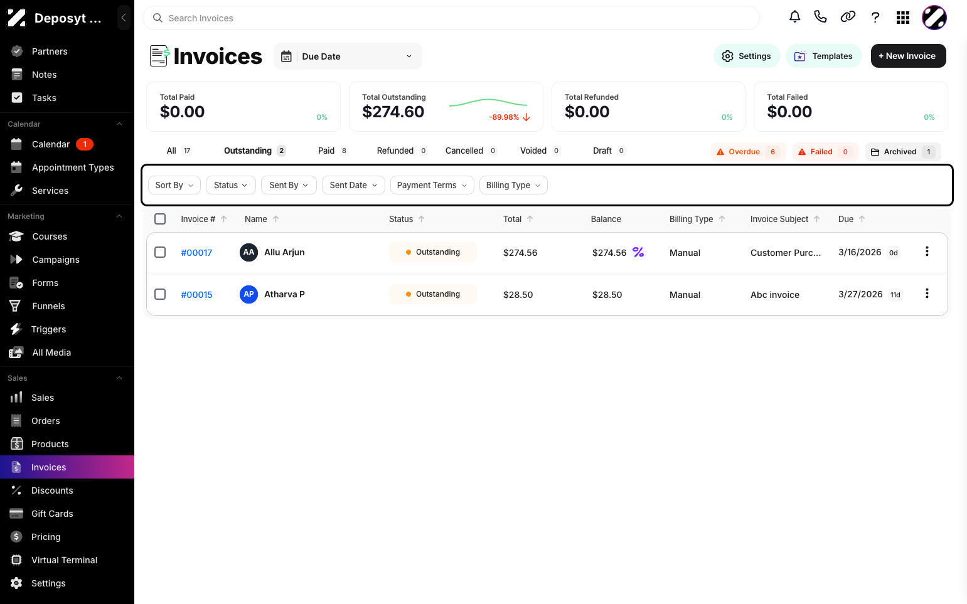This screenshot has height=604, width=967.
Task: Collapse the Calendar sidebar section
Action: pos(119,124)
